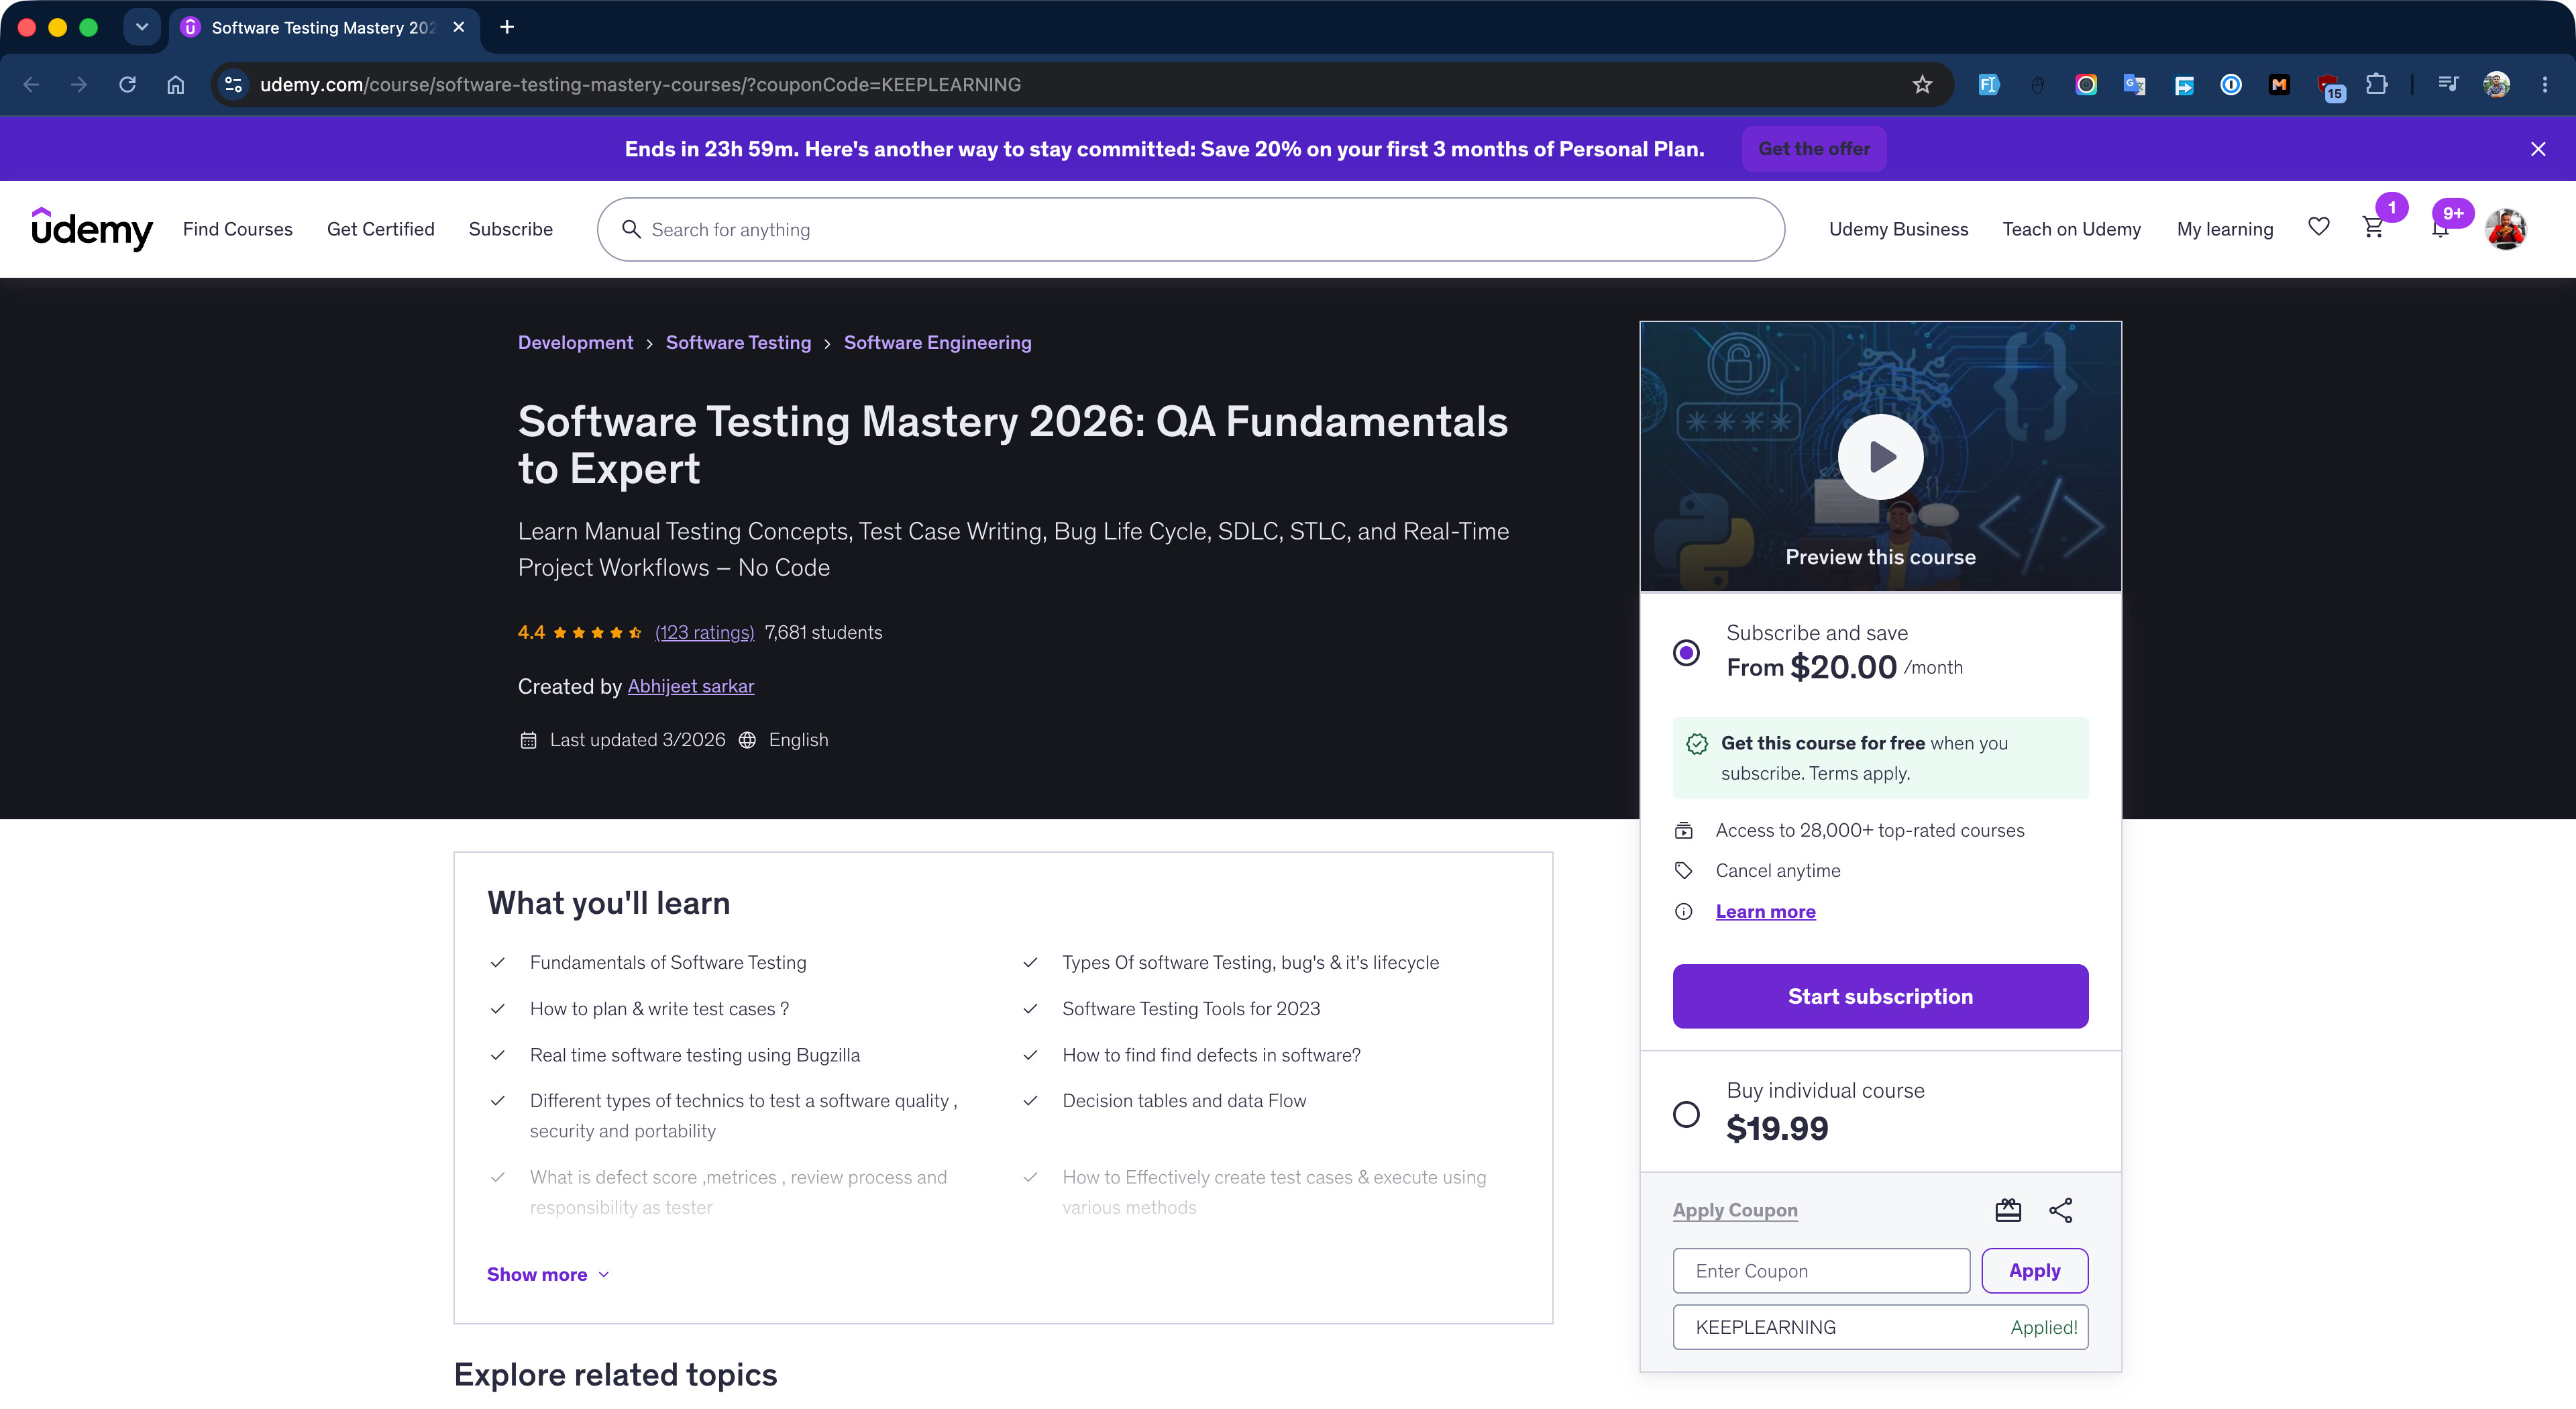Image resolution: width=2576 pixels, height=1409 pixels.
Task: Click gift this course icon
Action: (x=2008, y=1210)
